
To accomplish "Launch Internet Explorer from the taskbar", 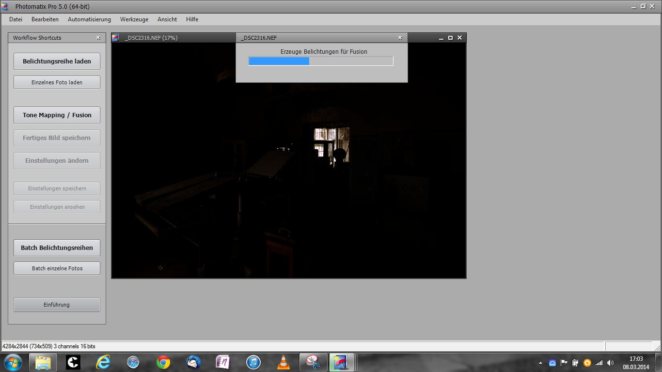I will pos(103,362).
